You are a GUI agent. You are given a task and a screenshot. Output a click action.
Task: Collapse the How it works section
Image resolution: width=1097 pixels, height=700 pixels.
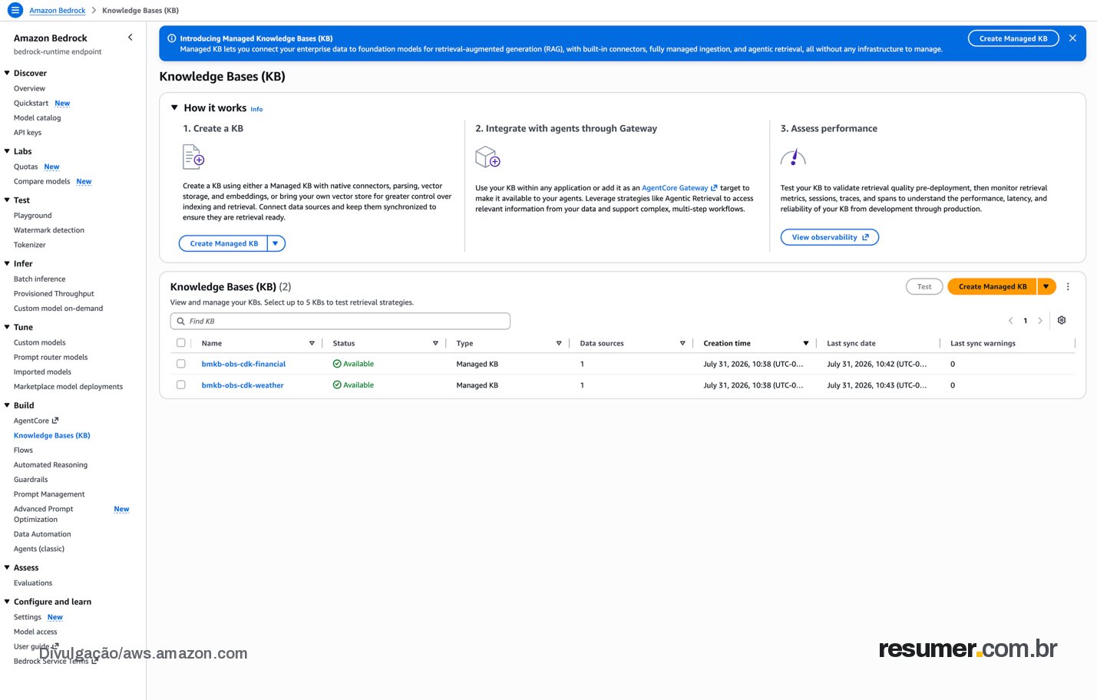point(174,108)
